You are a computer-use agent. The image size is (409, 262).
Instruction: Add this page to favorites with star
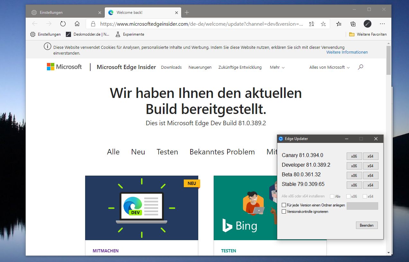(323, 24)
